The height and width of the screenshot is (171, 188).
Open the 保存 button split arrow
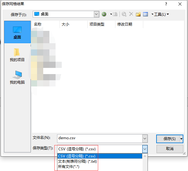[181, 139]
